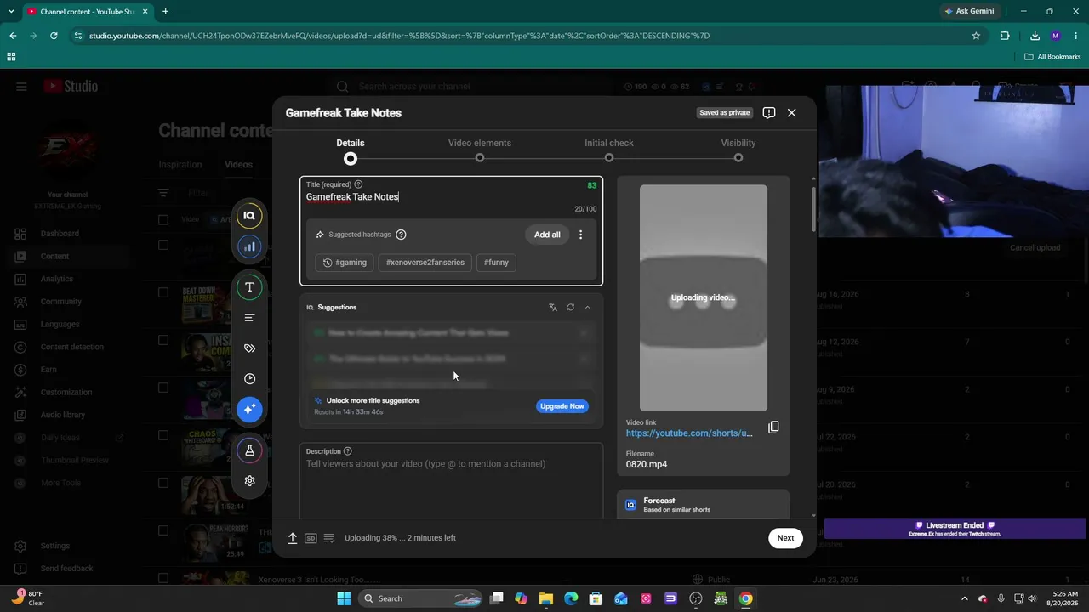Open the YouTube Studio hamburger menu
The height and width of the screenshot is (612, 1089).
(x=21, y=86)
